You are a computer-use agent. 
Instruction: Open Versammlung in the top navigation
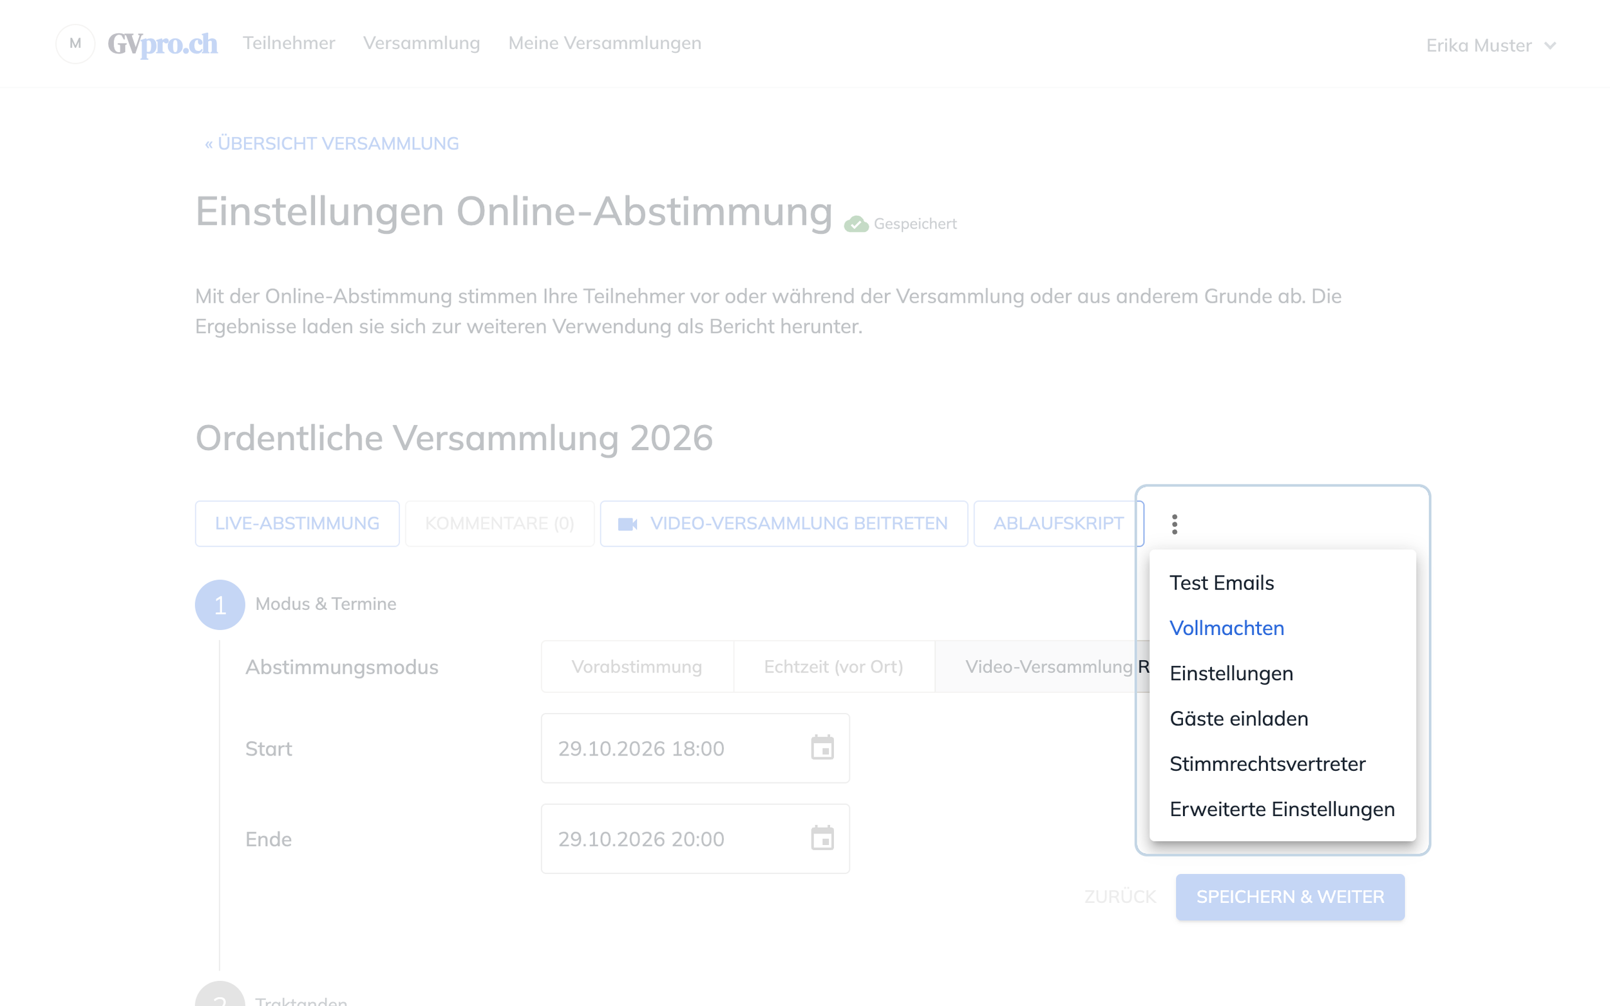[x=421, y=43]
